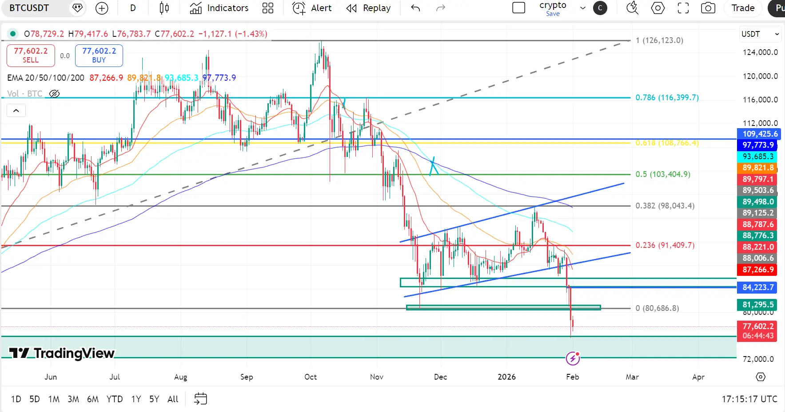Open the candlestick chart style menu

[164, 8]
